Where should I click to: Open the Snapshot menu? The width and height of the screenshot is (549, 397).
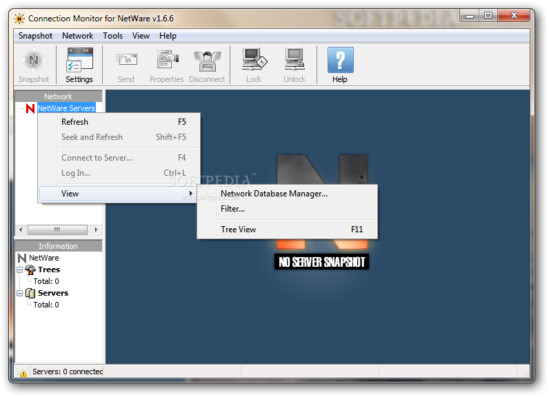point(35,36)
